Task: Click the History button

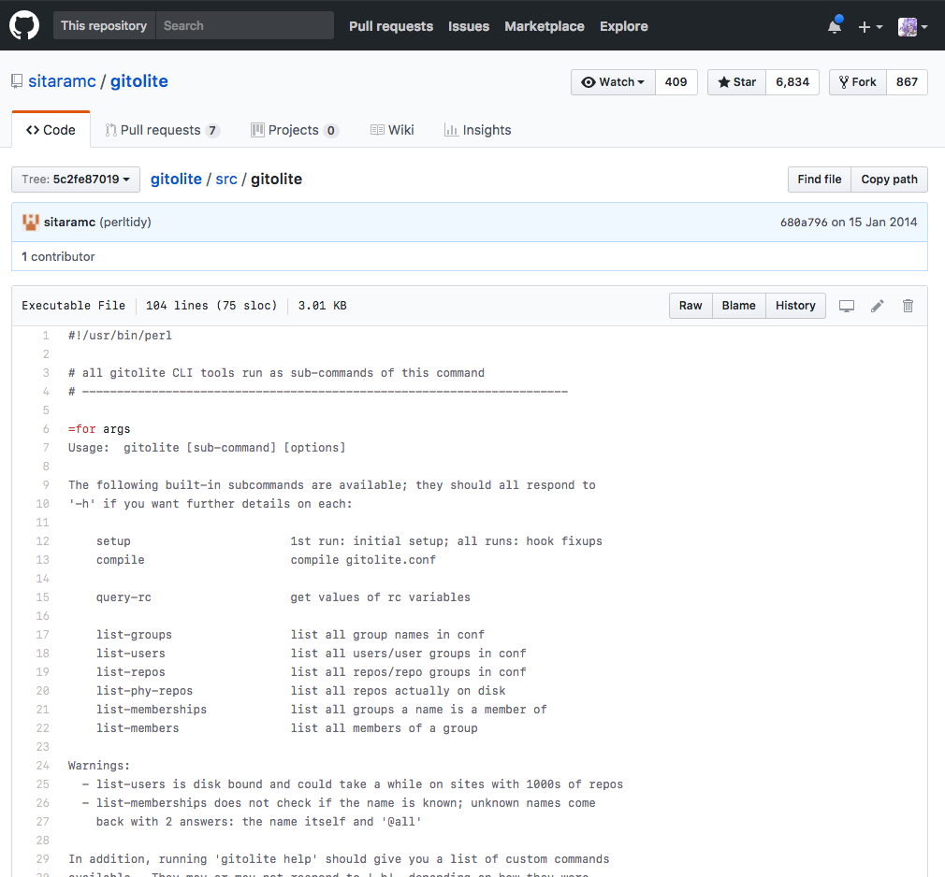Action: (x=795, y=306)
